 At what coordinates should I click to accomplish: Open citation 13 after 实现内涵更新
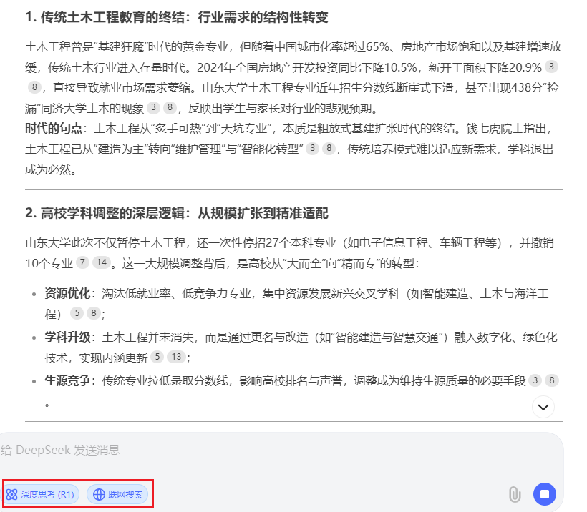[176, 357]
